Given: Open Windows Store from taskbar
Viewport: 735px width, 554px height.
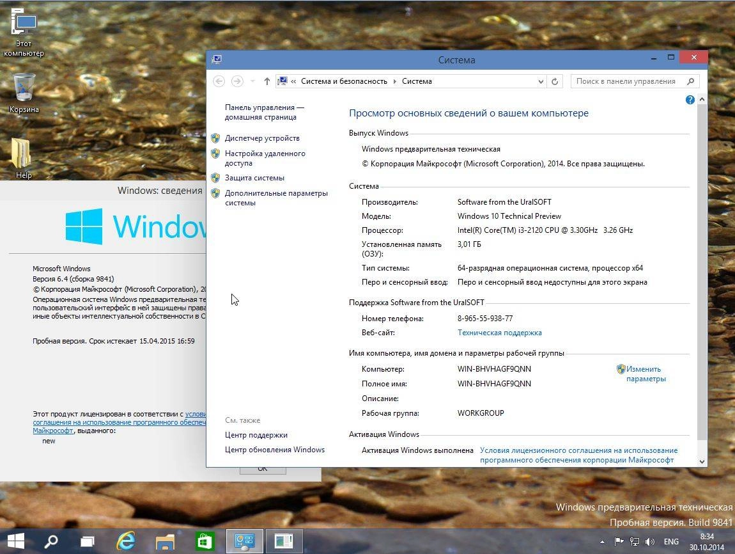Looking at the screenshot, I should 205,541.
